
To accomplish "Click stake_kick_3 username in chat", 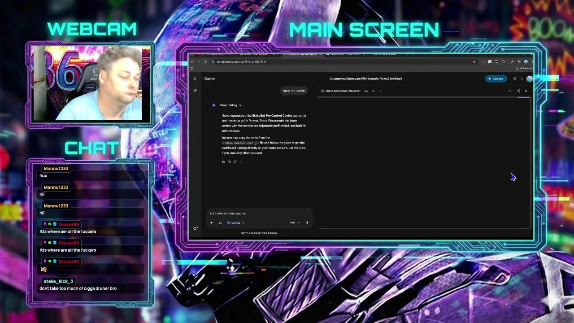I will (x=58, y=281).
